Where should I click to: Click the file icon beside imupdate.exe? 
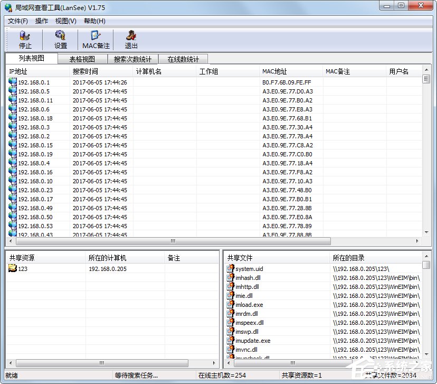point(231,341)
